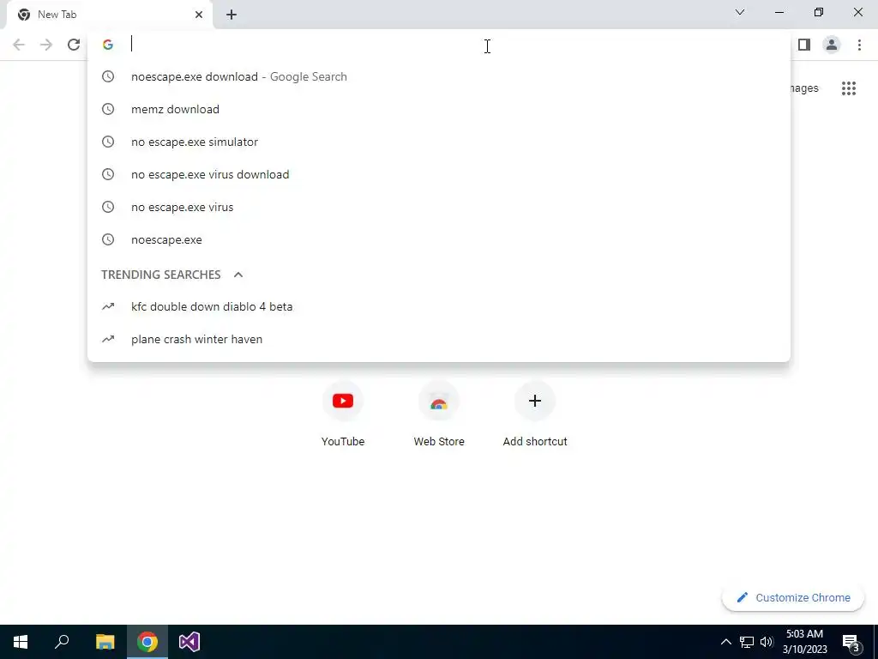Open File Explorer from the taskbar
Screen dimensions: 878x659
105,642
